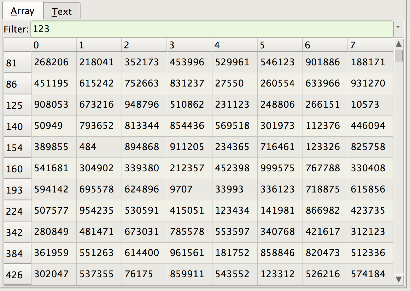Select column header 0
Screen dimensions: 410x291
coord(54,45)
